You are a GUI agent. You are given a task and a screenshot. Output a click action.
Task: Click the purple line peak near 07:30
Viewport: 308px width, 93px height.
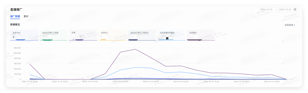[x=136, y=49]
